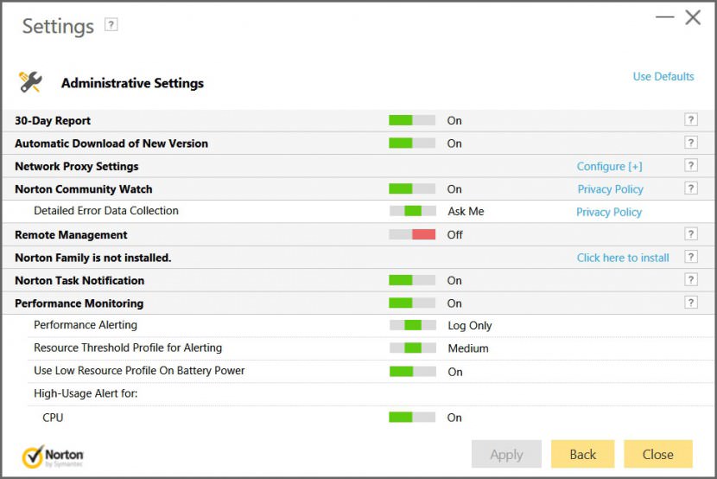Show help for Performance Monitoring
Image resolution: width=717 pixels, height=479 pixels.
(690, 303)
